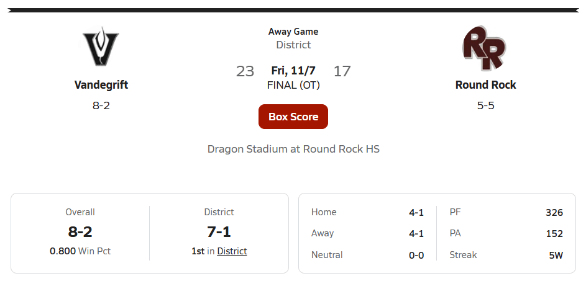Click the Neutral record row
The width and height of the screenshot is (586, 281).
[367, 255]
